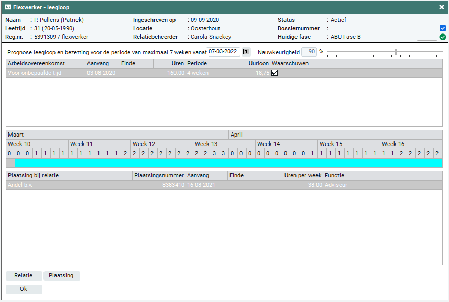Sort by Plaatsingsnummer column header
Image resolution: width=449 pixels, height=302 pixels.
click(x=159, y=175)
